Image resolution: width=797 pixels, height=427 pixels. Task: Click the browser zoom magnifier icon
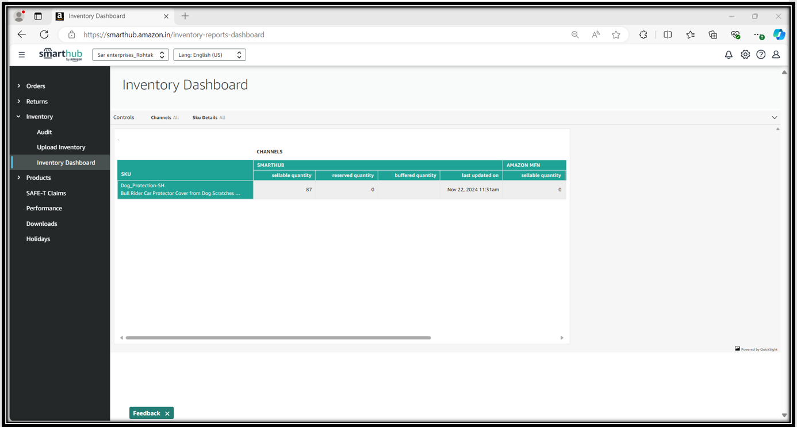[x=575, y=34]
